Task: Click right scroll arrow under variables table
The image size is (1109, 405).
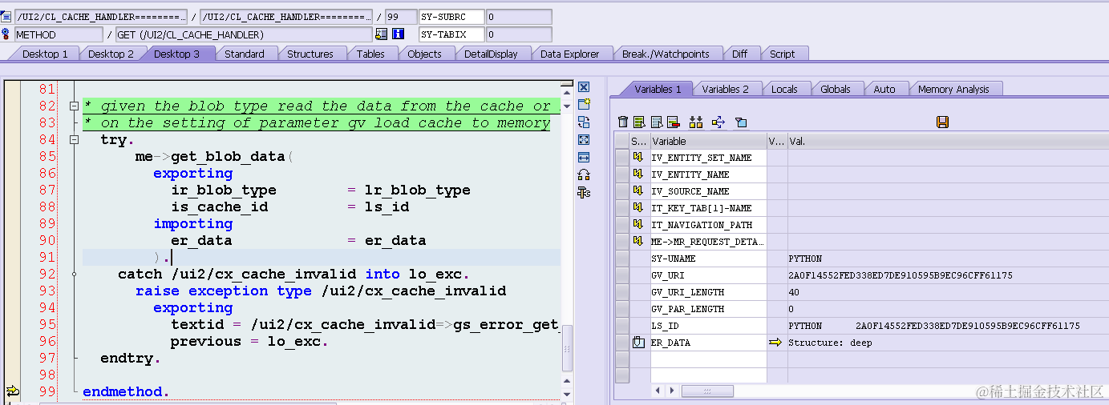Action: point(672,391)
